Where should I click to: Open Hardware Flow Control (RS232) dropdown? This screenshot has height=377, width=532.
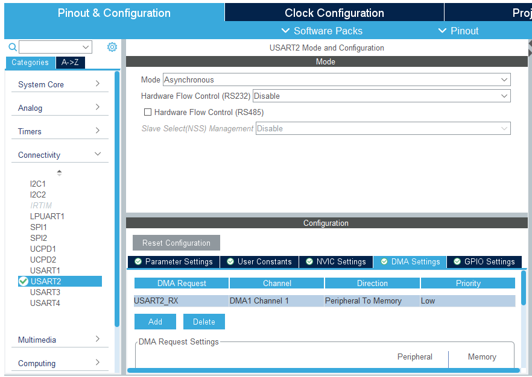click(x=381, y=96)
